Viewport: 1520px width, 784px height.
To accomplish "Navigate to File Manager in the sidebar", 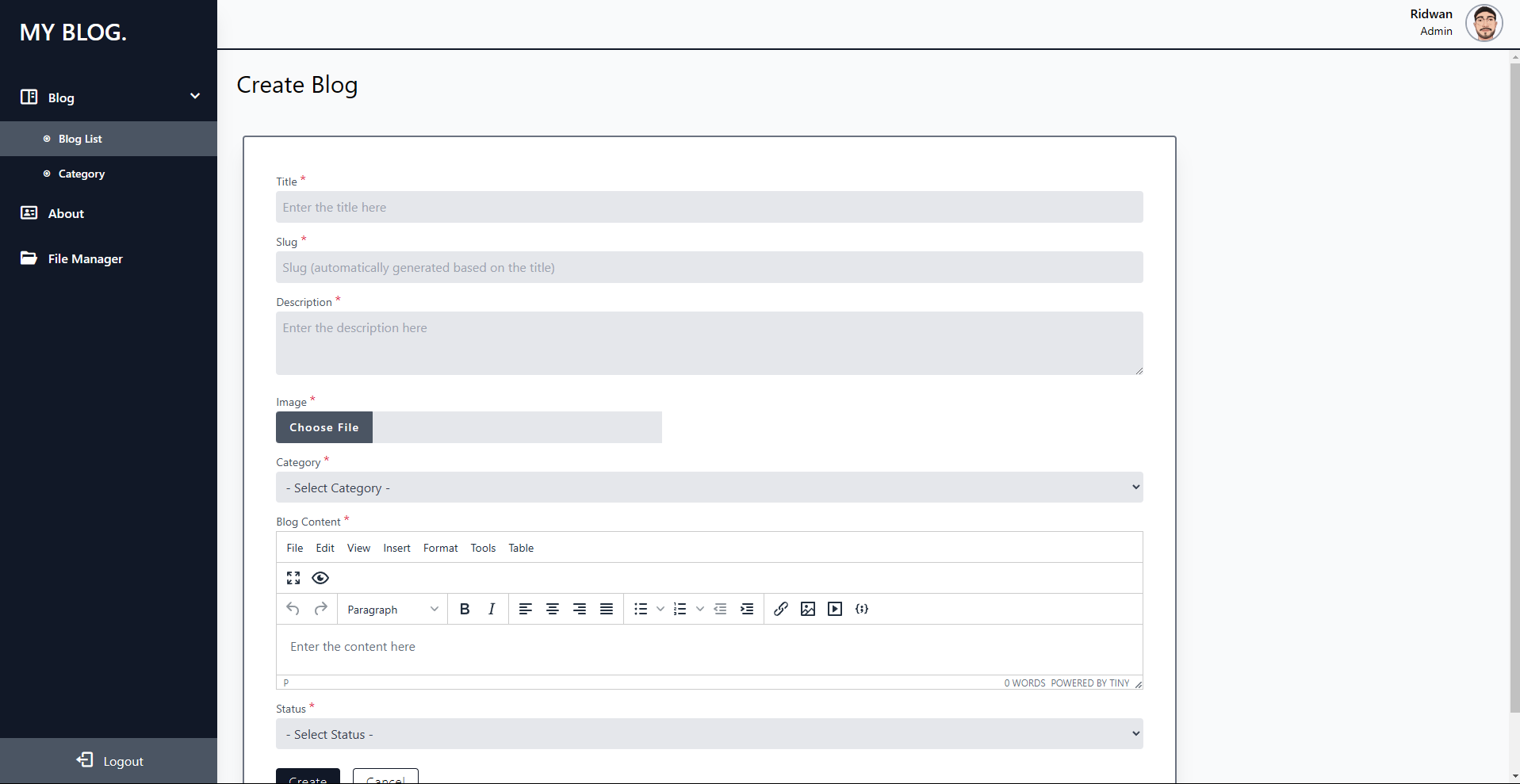I will (84, 258).
